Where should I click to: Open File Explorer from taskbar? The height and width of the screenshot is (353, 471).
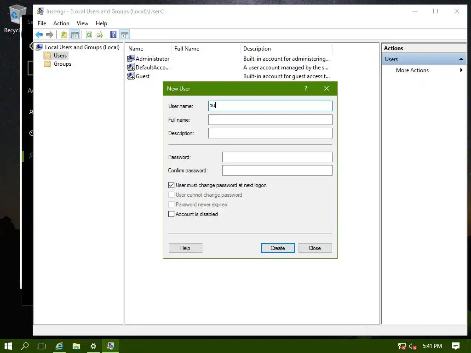pos(76,346)
